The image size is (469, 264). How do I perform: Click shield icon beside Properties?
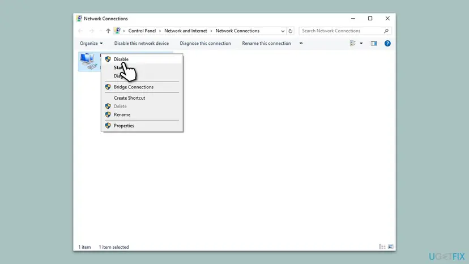click(108, 126)
